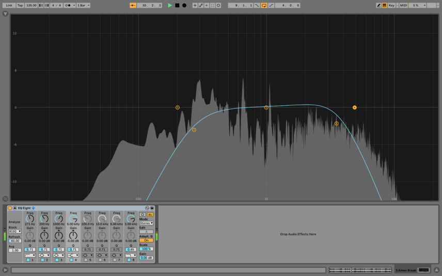Open the CPU load 5 % dropdown
Screen dimensions: 442x276
[418, 5]
